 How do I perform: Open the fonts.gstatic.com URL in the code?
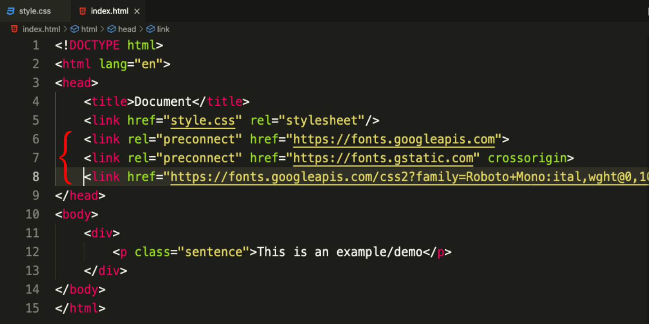click(383, 158)
